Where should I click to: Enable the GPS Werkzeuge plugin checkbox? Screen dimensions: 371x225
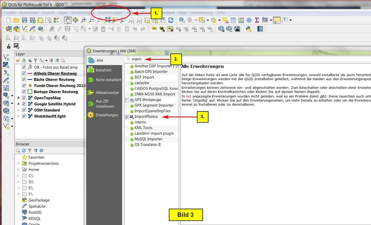coord(127,100)
